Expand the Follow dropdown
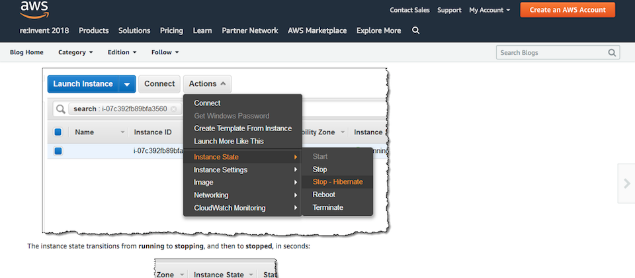 (x=165, y=52)
